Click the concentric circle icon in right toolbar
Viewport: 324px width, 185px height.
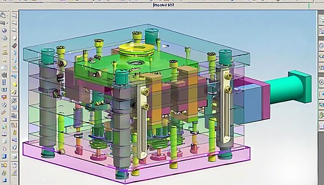point(322,46)
